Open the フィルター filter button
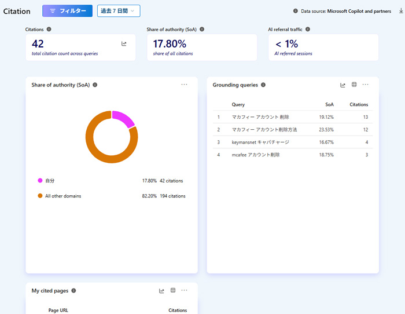This screenshot has width=405, height=314. 67,11
